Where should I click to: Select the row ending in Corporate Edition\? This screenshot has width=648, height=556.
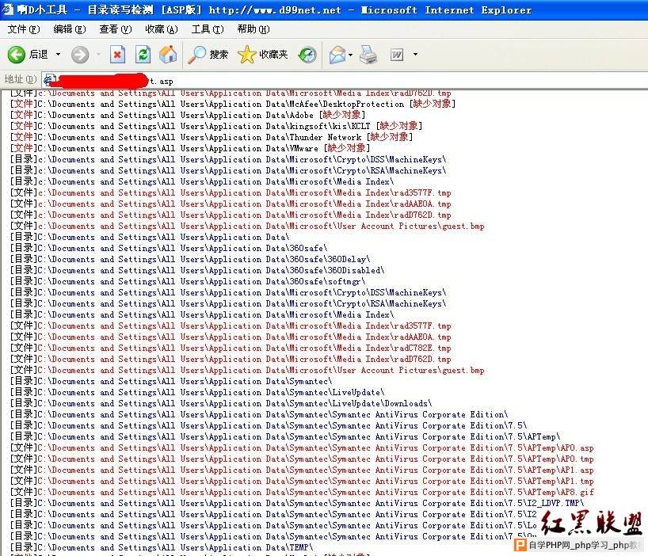(x=259, y=415)
